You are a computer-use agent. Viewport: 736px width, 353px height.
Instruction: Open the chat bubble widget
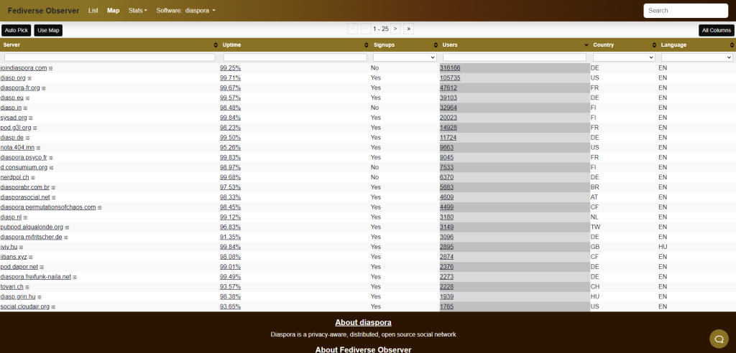[719, 339]
